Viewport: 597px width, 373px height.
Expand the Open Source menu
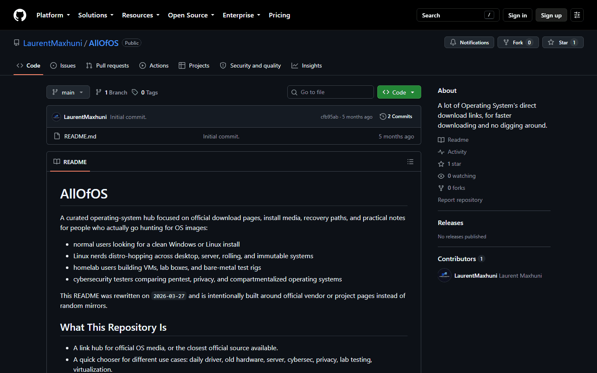point(191,15)
